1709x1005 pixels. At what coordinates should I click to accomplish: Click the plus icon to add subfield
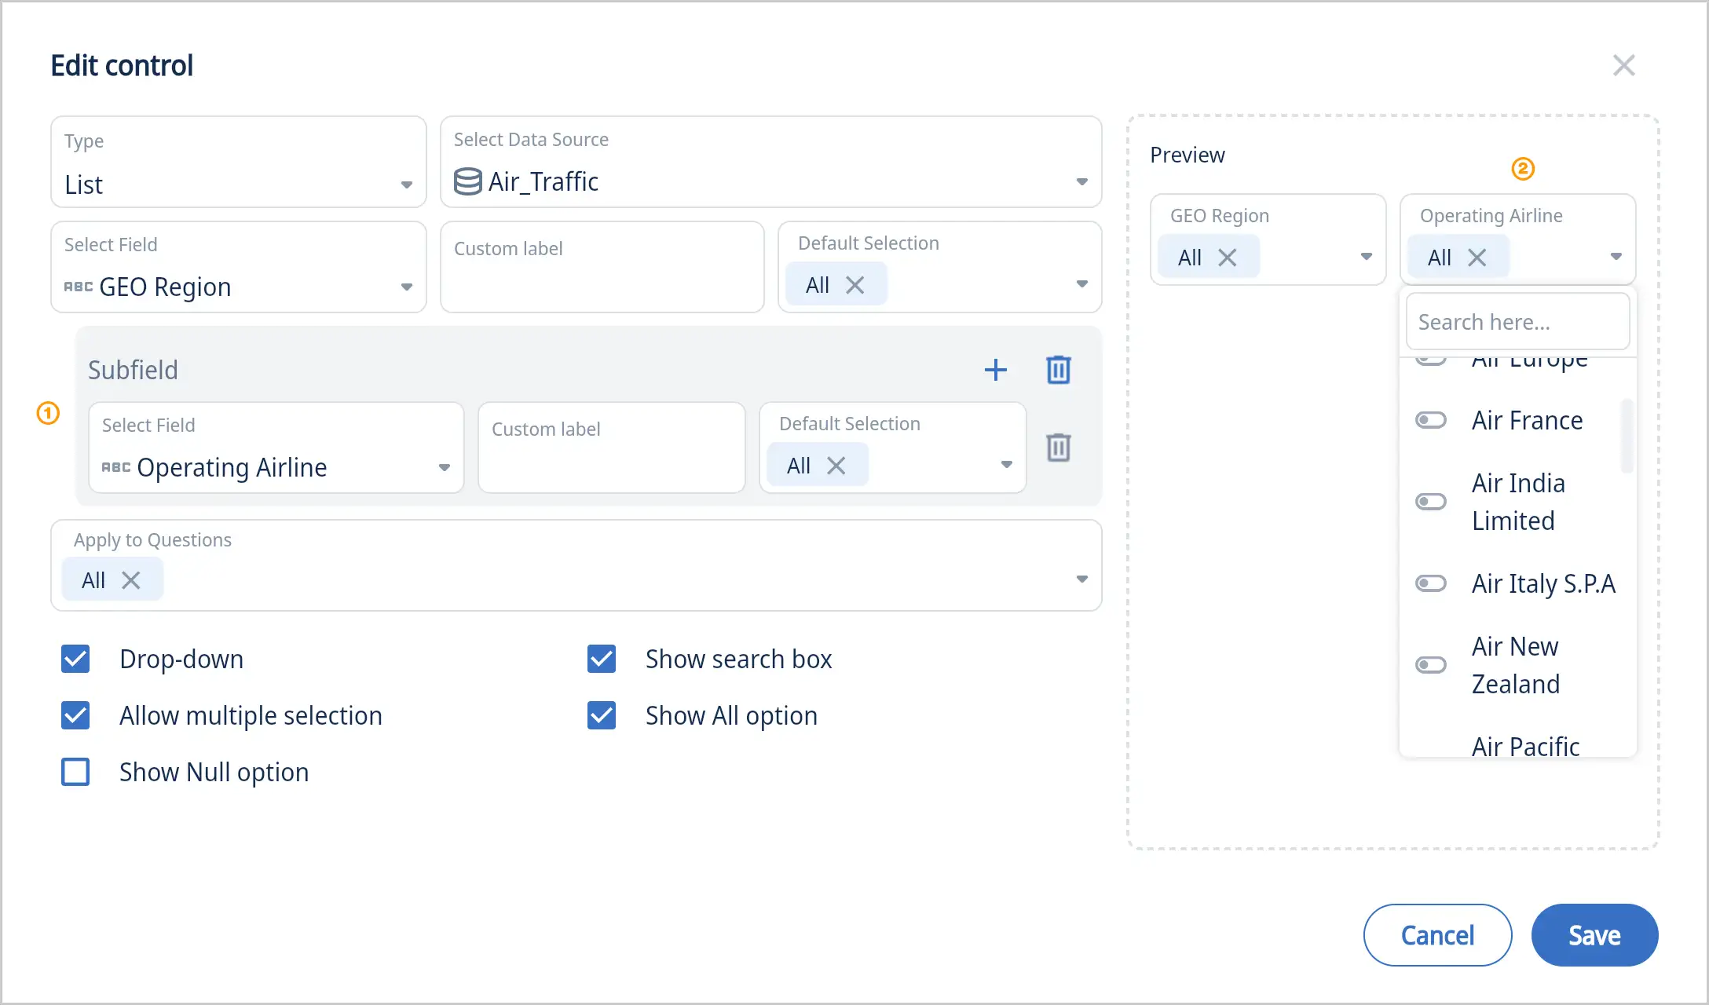point(995,370)
